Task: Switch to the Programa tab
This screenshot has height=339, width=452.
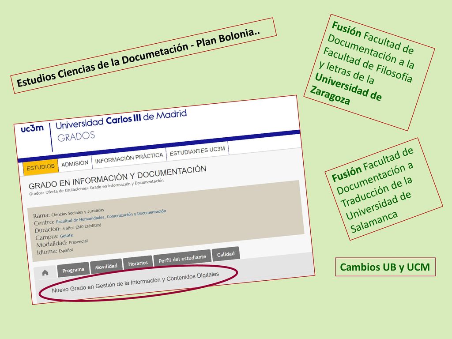Action: tap(73, 270)
